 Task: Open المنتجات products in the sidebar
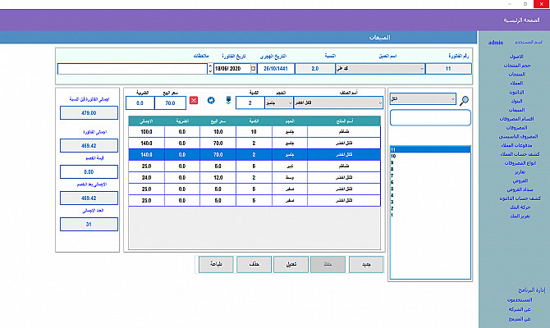[x=516, y=75]
